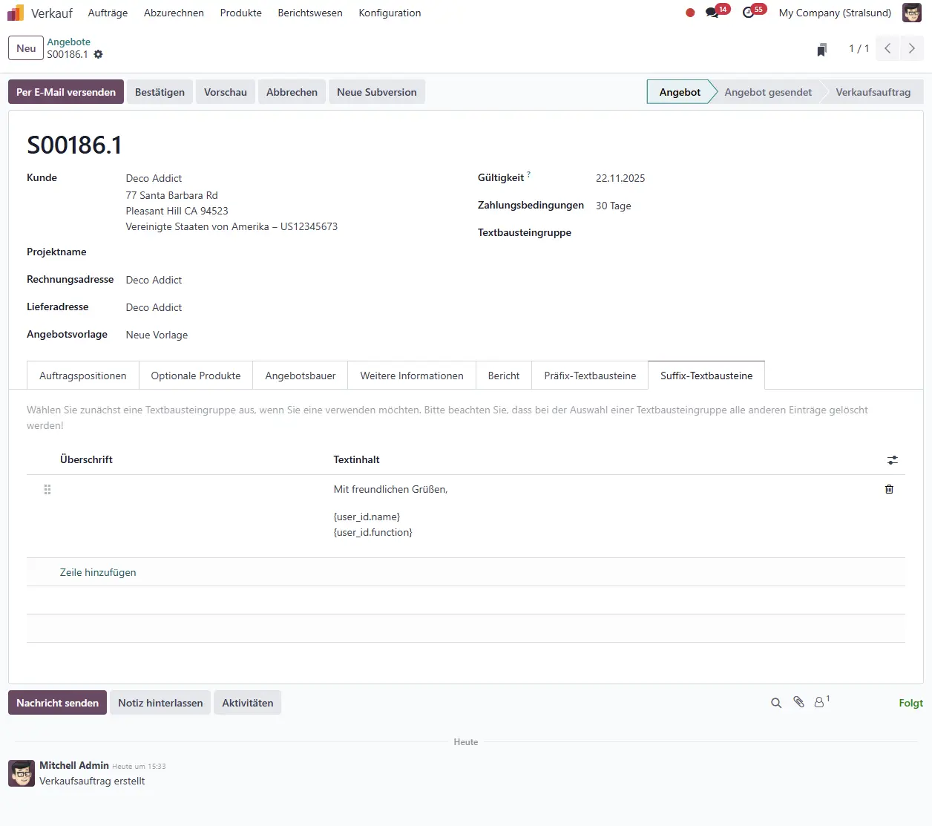
Task: Go to previous record with left chevron
Action: [887, 48]
